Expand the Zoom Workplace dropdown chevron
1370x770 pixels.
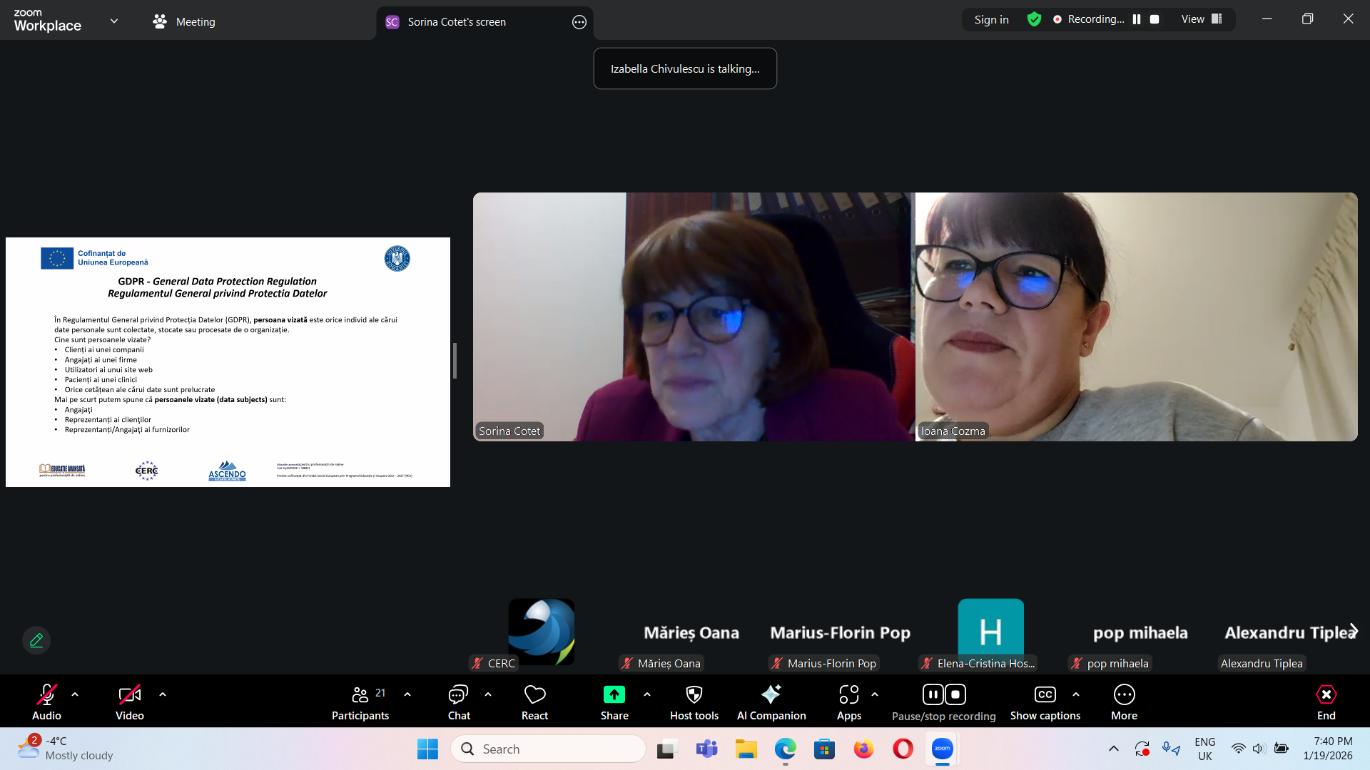pyautogui.click(x=114, y=21)
